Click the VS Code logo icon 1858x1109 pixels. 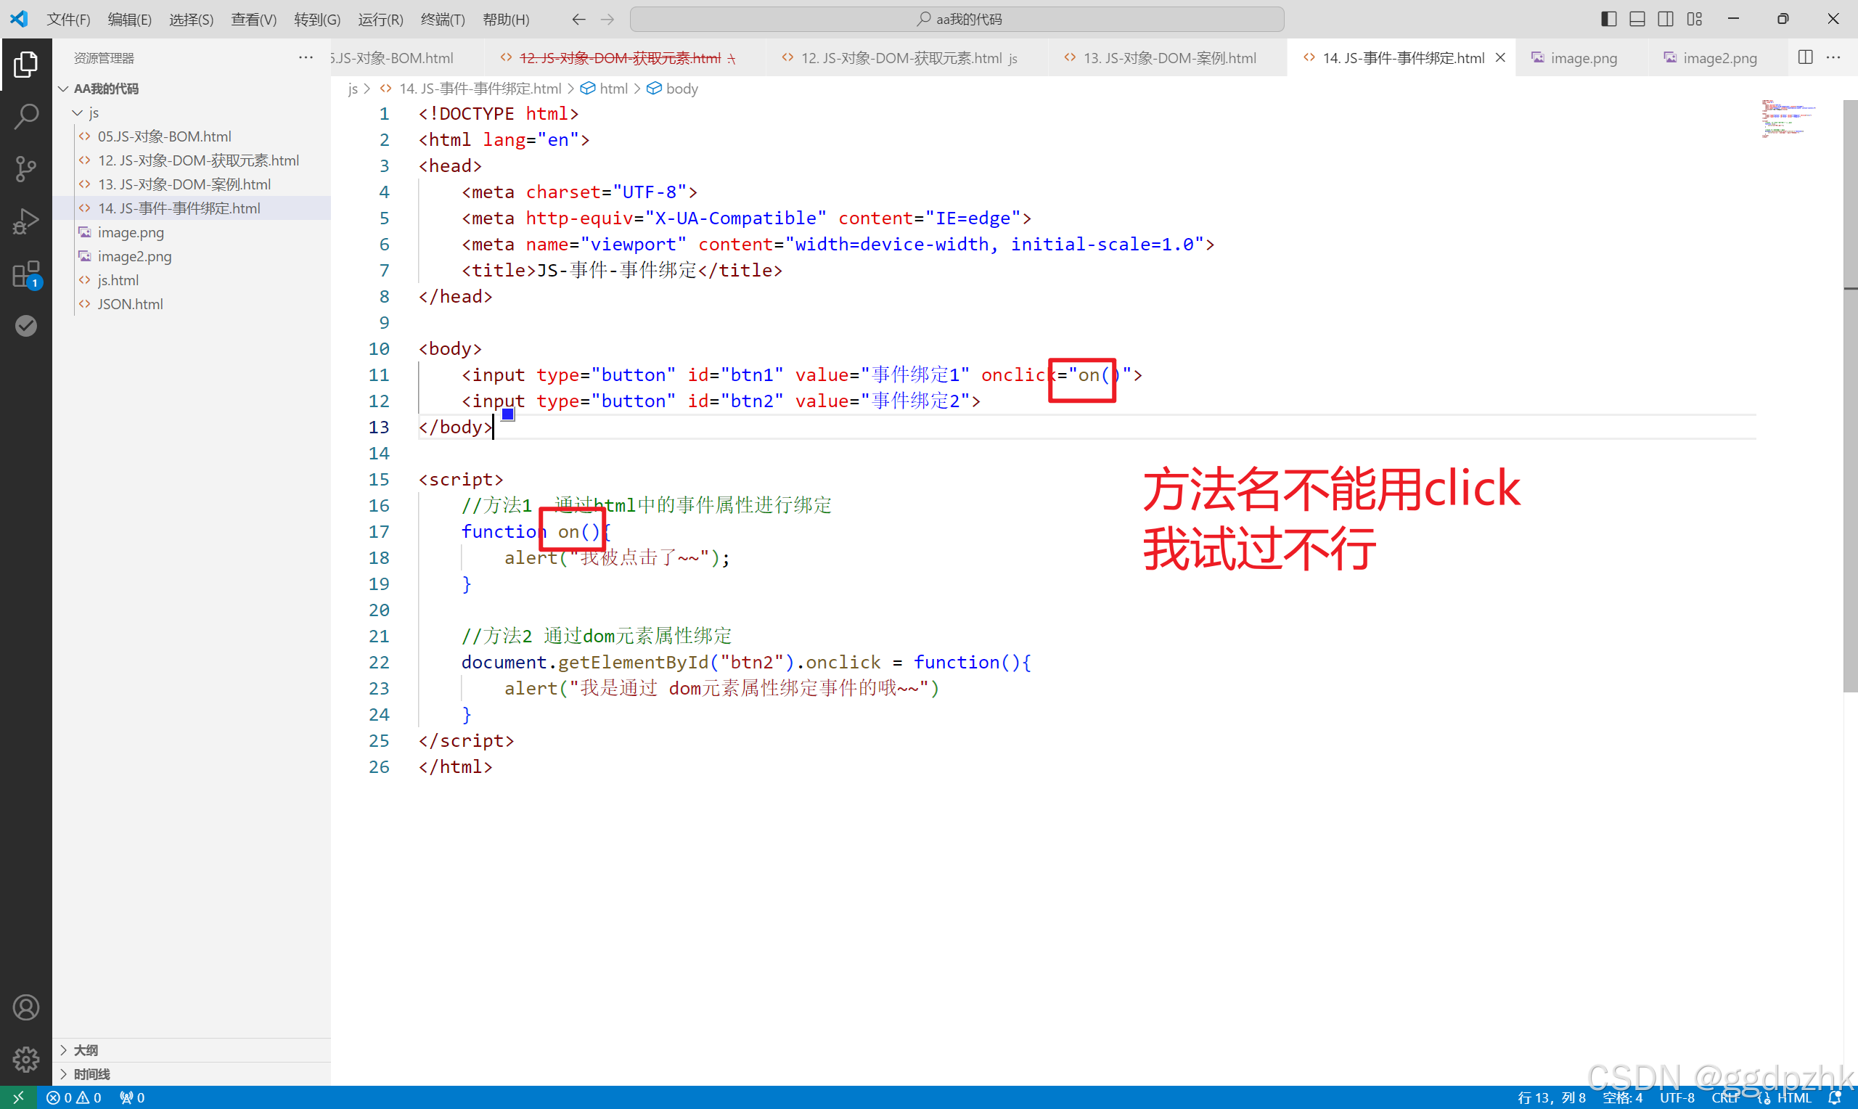(x=20, y=19)
